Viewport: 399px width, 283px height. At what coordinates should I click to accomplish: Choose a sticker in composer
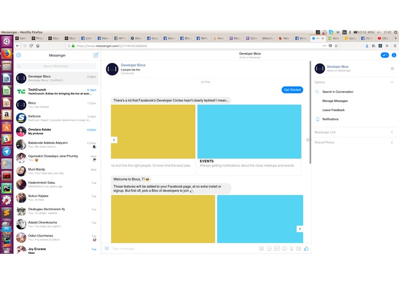[x=269, y=249]
